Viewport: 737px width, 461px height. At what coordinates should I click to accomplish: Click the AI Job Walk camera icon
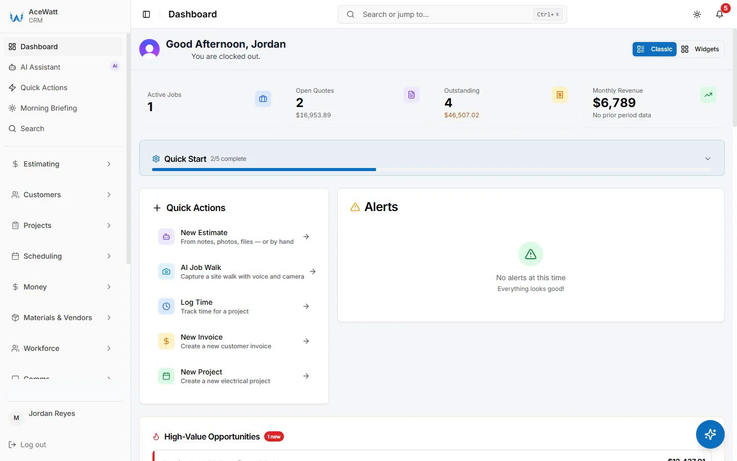[x=166, y=271]
